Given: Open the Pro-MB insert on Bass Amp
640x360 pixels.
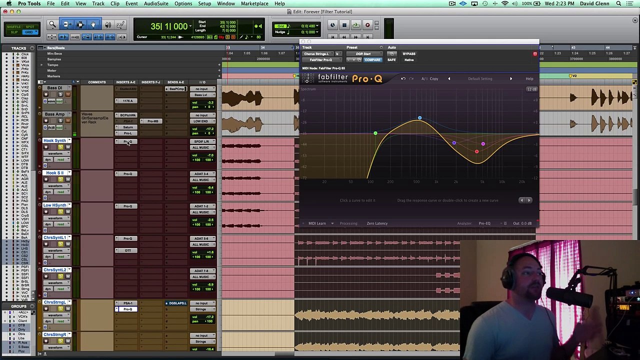Looking at the screenshot, I should coord(153,121).
